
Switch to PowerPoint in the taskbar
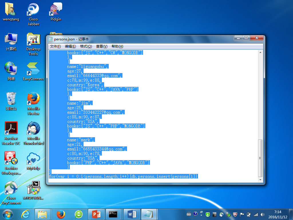pos(96,214)
